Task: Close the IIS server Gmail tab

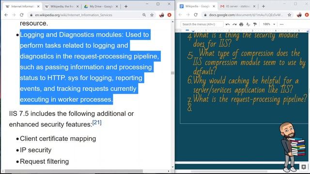Action: pos(254,6)
